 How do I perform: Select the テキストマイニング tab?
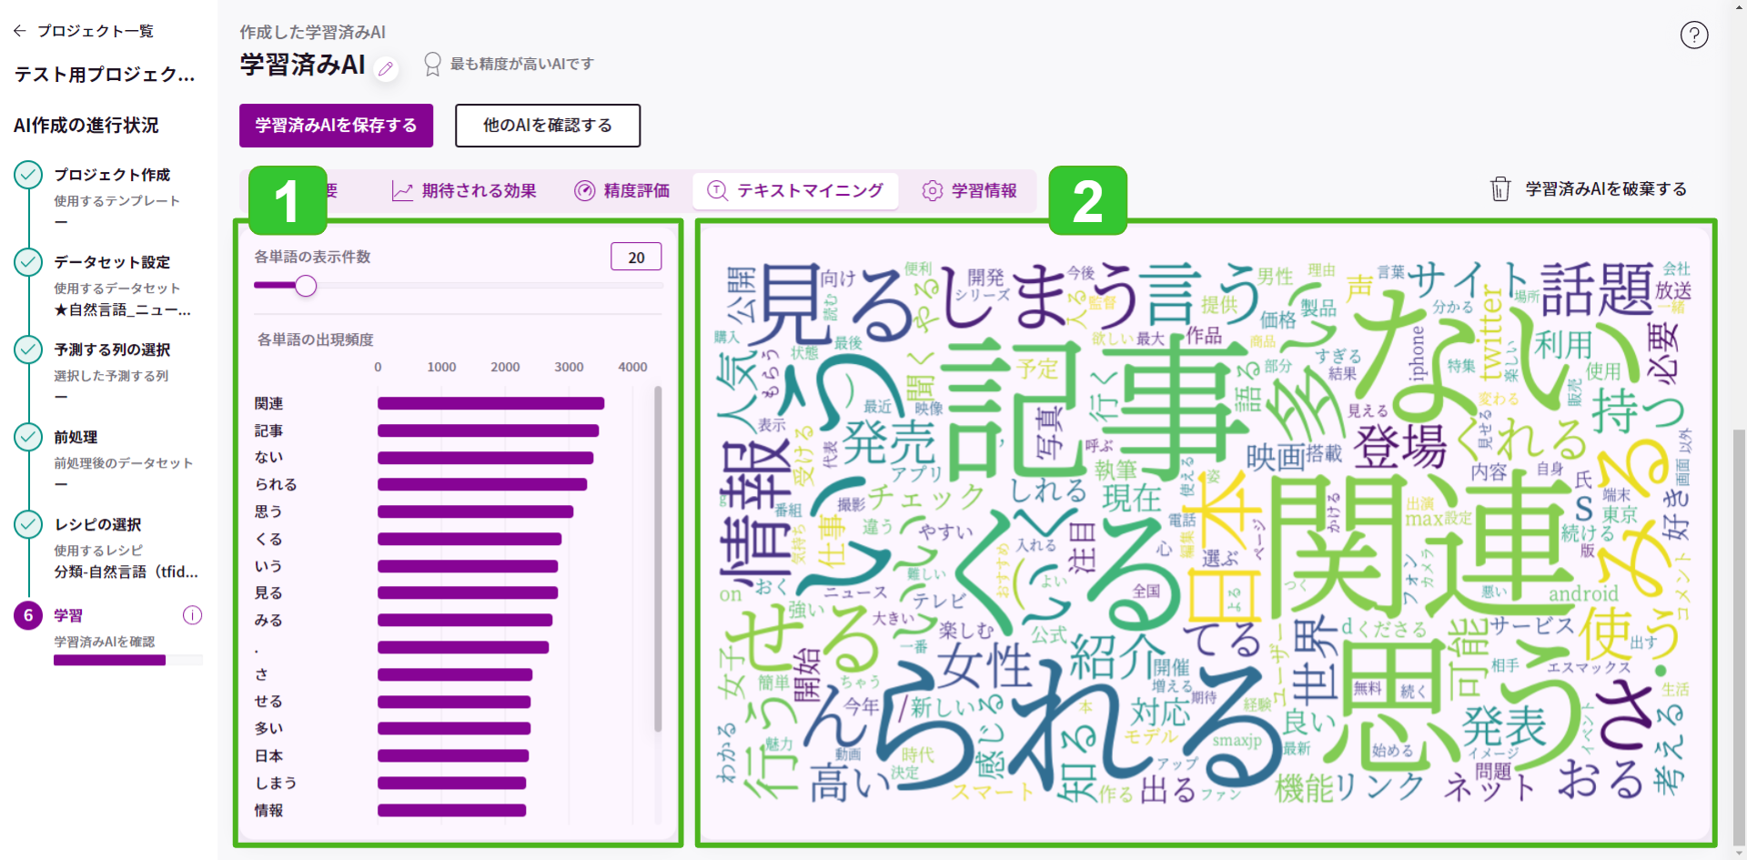[795, 190]
